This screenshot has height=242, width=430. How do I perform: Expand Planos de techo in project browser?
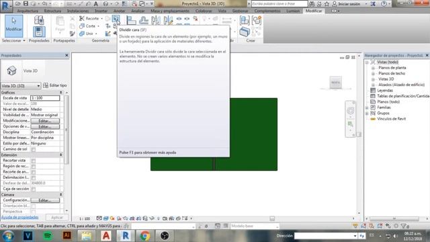(x=373, y=73)
